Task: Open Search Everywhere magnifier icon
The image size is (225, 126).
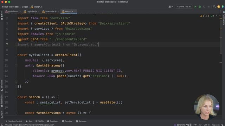Action: [x=214, y=7]
